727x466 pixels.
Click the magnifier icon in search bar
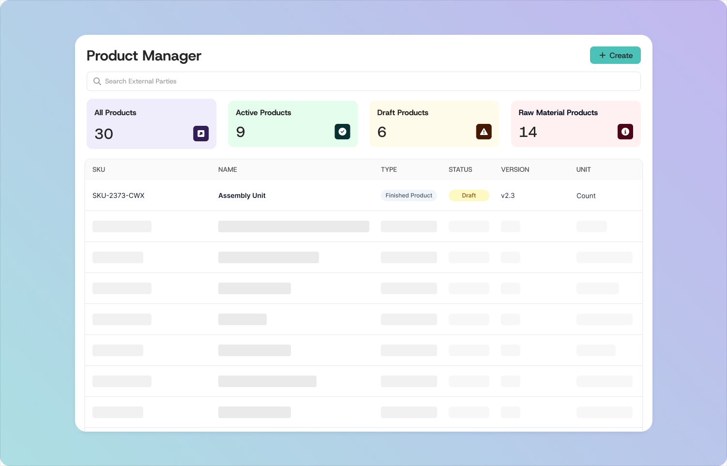click(x=97, y=81)
